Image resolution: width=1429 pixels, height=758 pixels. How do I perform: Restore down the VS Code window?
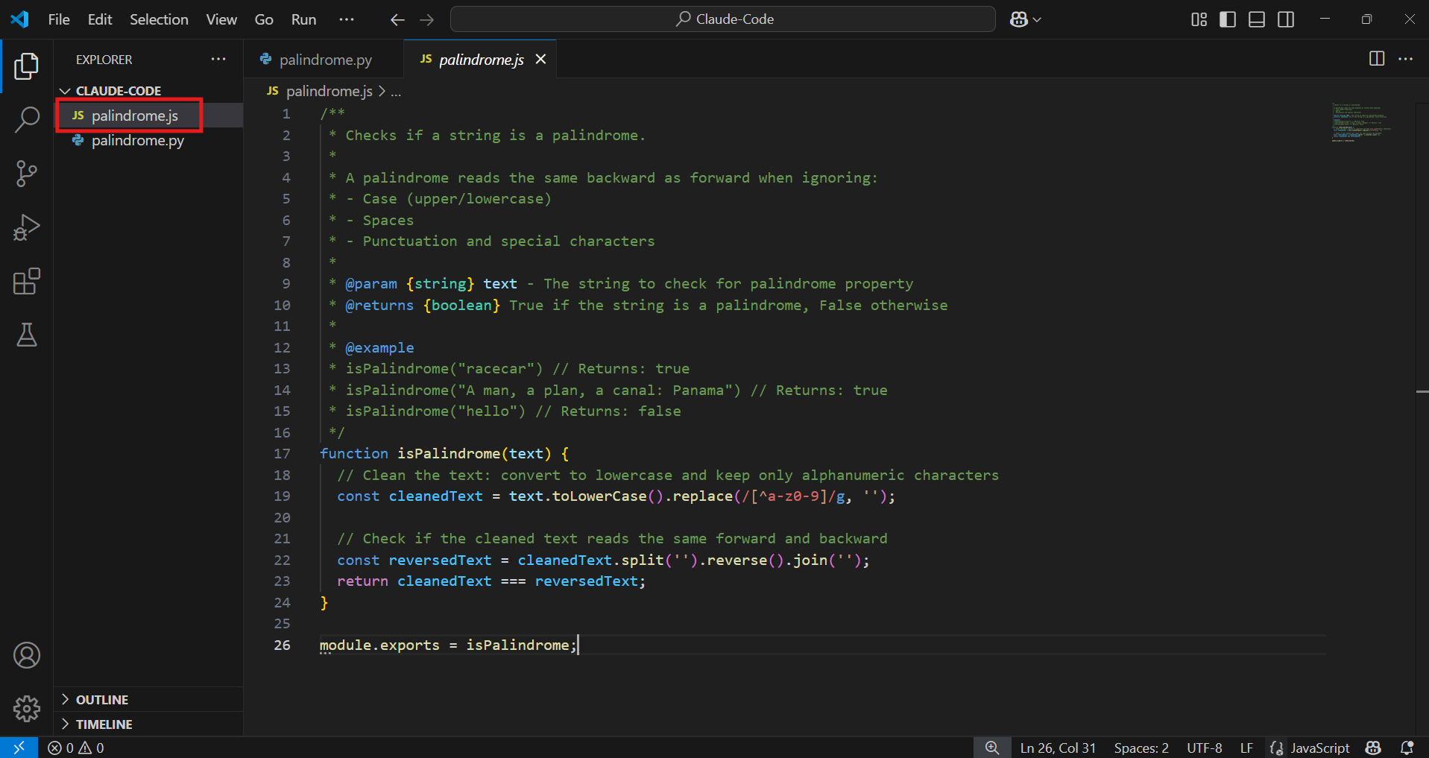click(1366, 19)
